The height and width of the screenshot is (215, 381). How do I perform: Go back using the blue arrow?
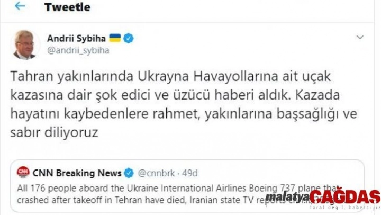(20, 6)
